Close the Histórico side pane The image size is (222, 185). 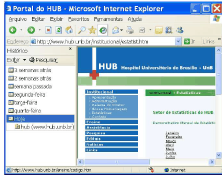coord(70,48)
